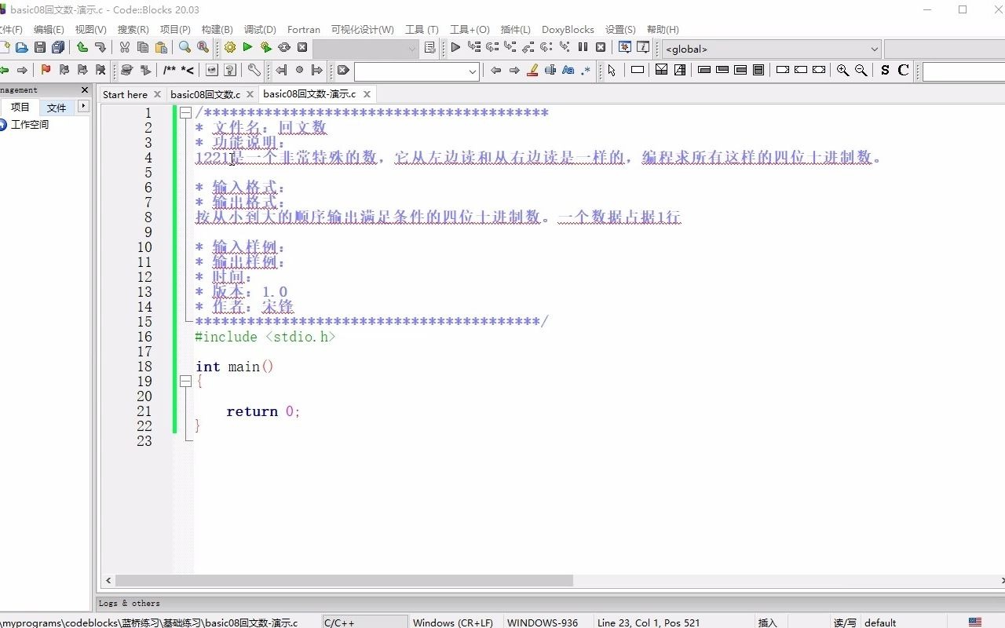Insert a Doxygen block comment (/**)
The image size is (1005, 628).
tap(170, 70)
